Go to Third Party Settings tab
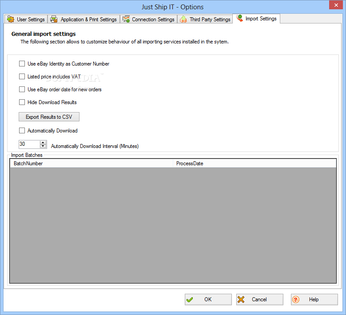The image size is (346, 315). 205,19
